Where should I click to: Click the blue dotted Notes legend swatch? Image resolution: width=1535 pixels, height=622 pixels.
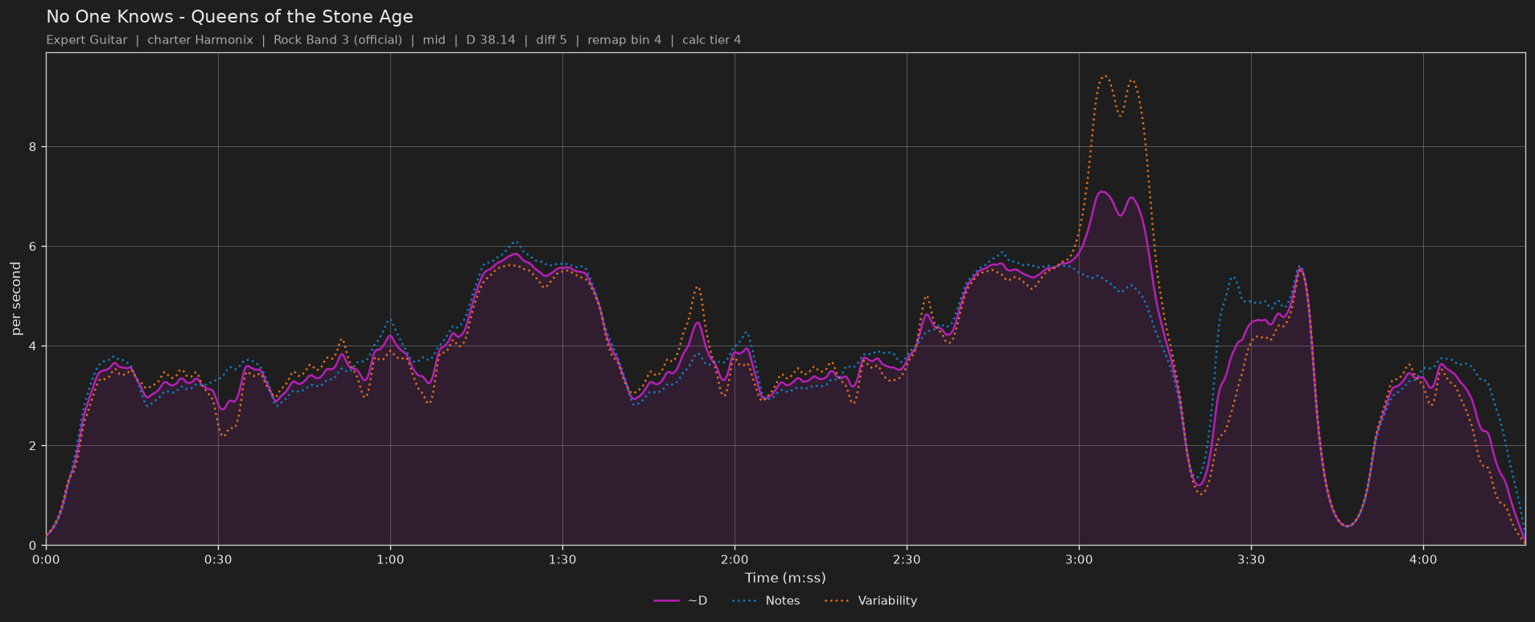pyautogui.click(x=746, y=601)
